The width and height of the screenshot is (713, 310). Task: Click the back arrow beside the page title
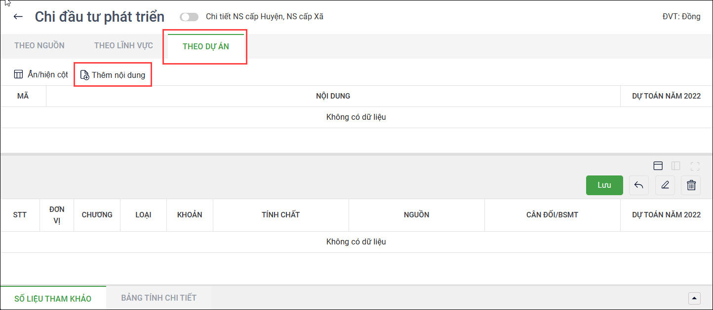click(x=18, y=17)
